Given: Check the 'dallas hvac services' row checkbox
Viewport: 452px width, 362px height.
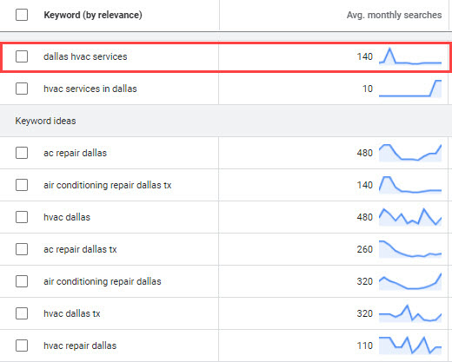Looking at the screenshot, I should point(22,56).
